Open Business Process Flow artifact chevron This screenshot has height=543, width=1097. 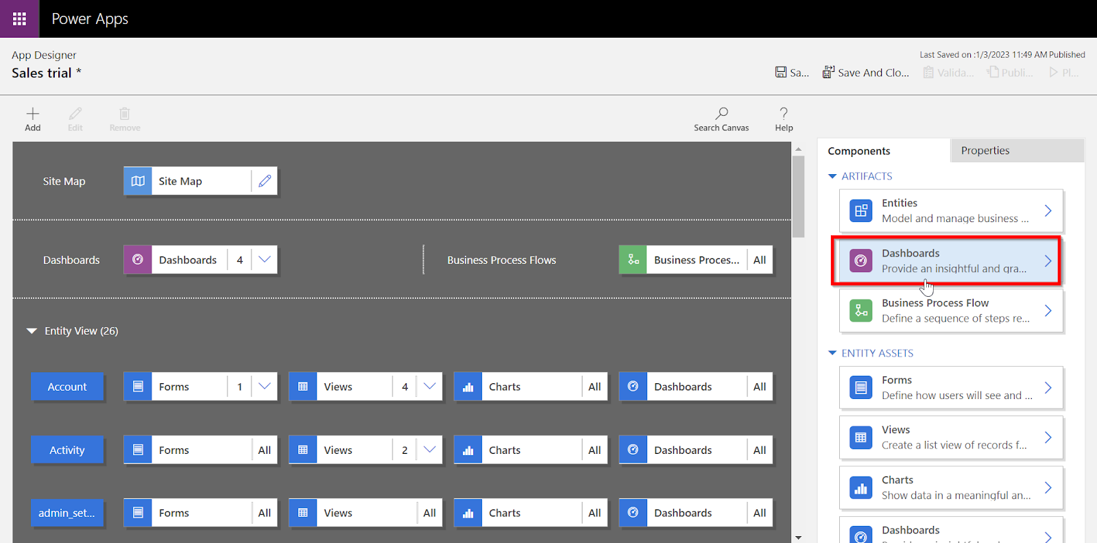click(1048, 311)
